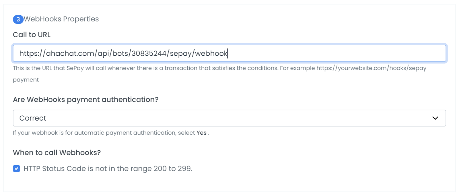Click the 'sepay' segment in URL field

[181, 54]
